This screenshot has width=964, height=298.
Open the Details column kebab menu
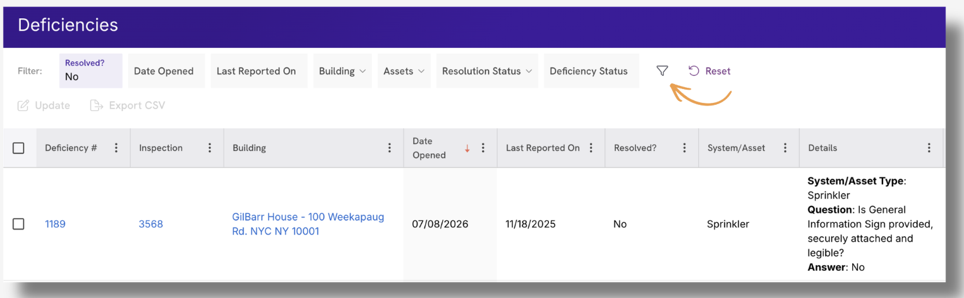(929, 148)
